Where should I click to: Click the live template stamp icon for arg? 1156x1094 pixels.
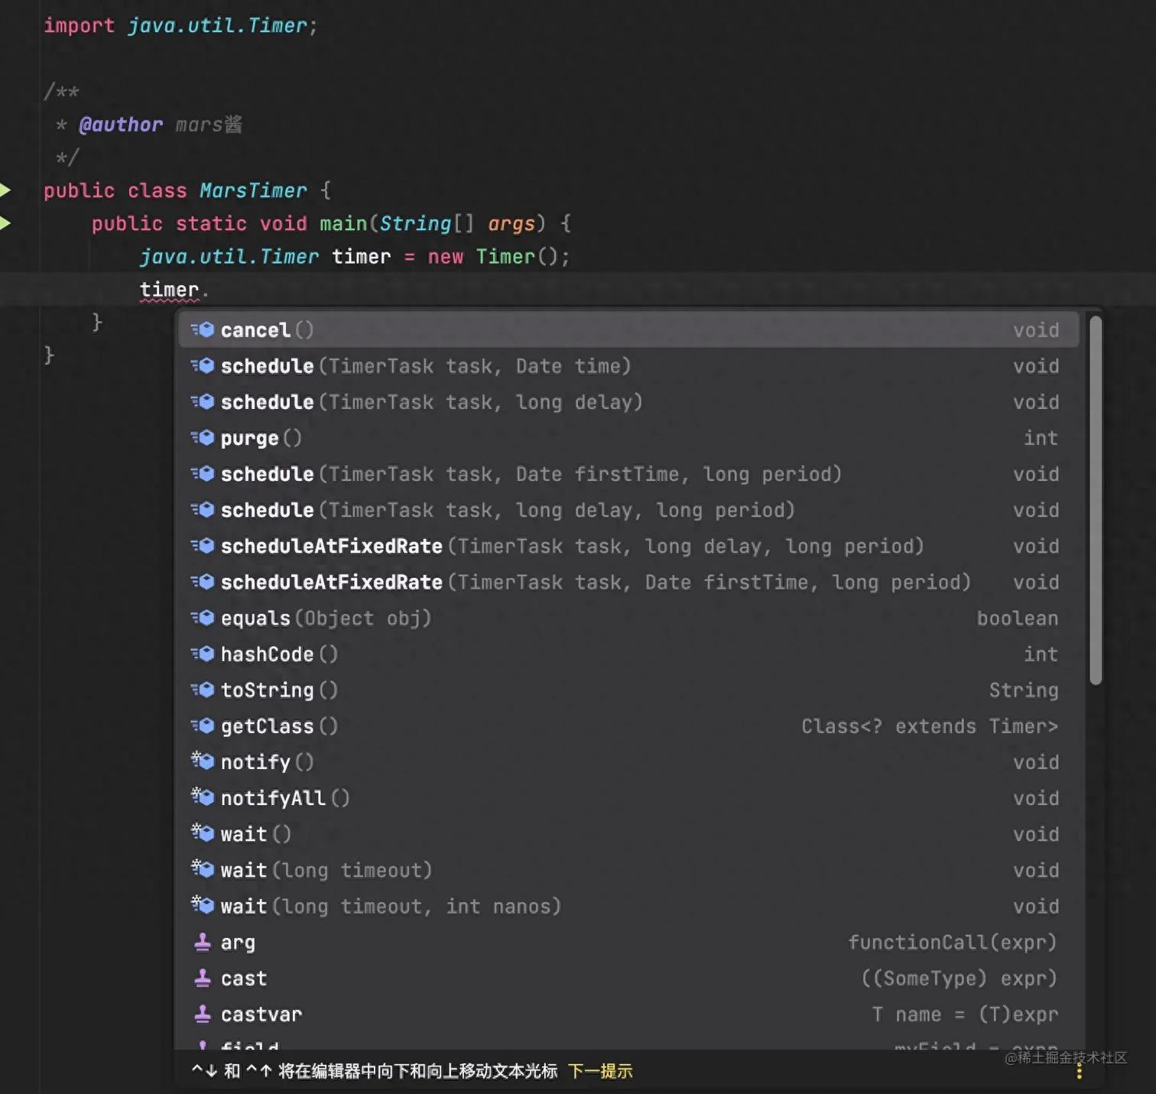(x=202, y=942)
